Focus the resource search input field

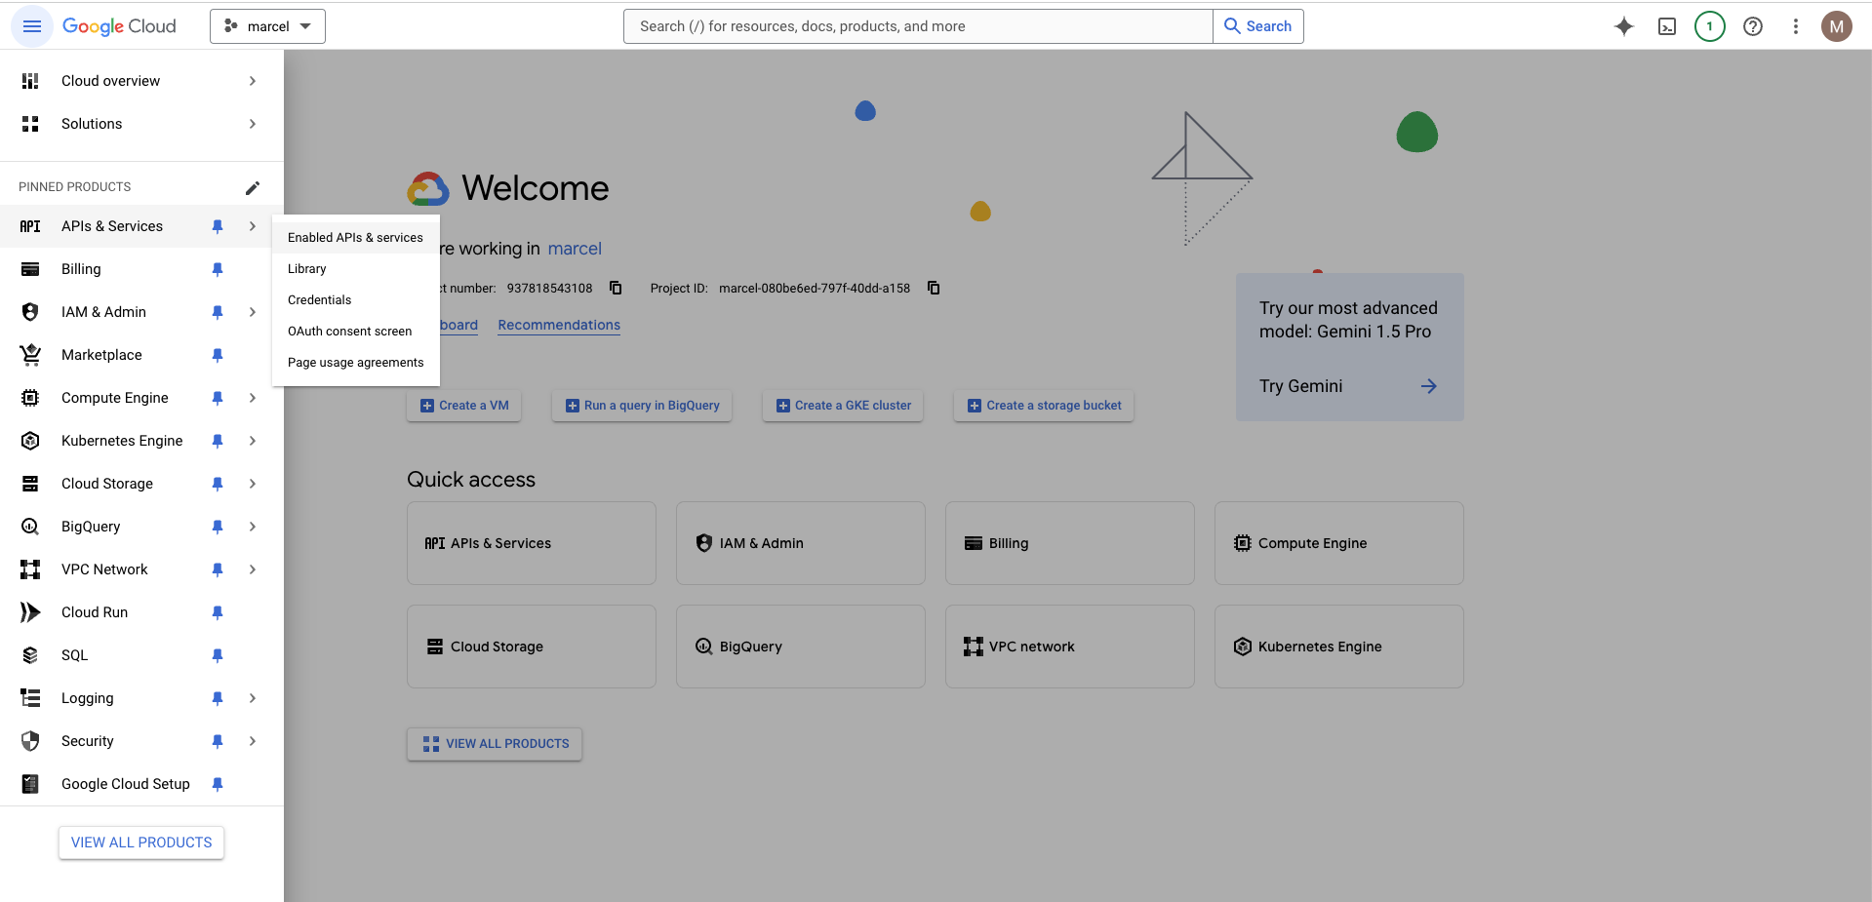pyautogui.click(x=918, y=26)
